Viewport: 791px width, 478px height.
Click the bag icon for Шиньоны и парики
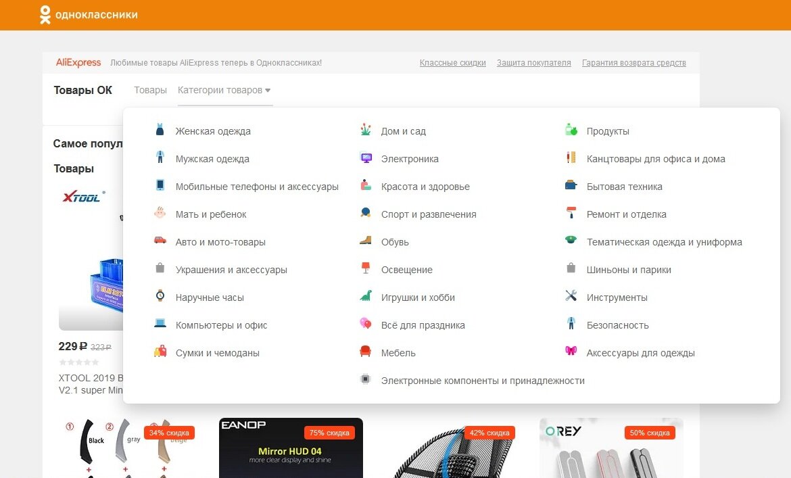[x=571, y=268]
